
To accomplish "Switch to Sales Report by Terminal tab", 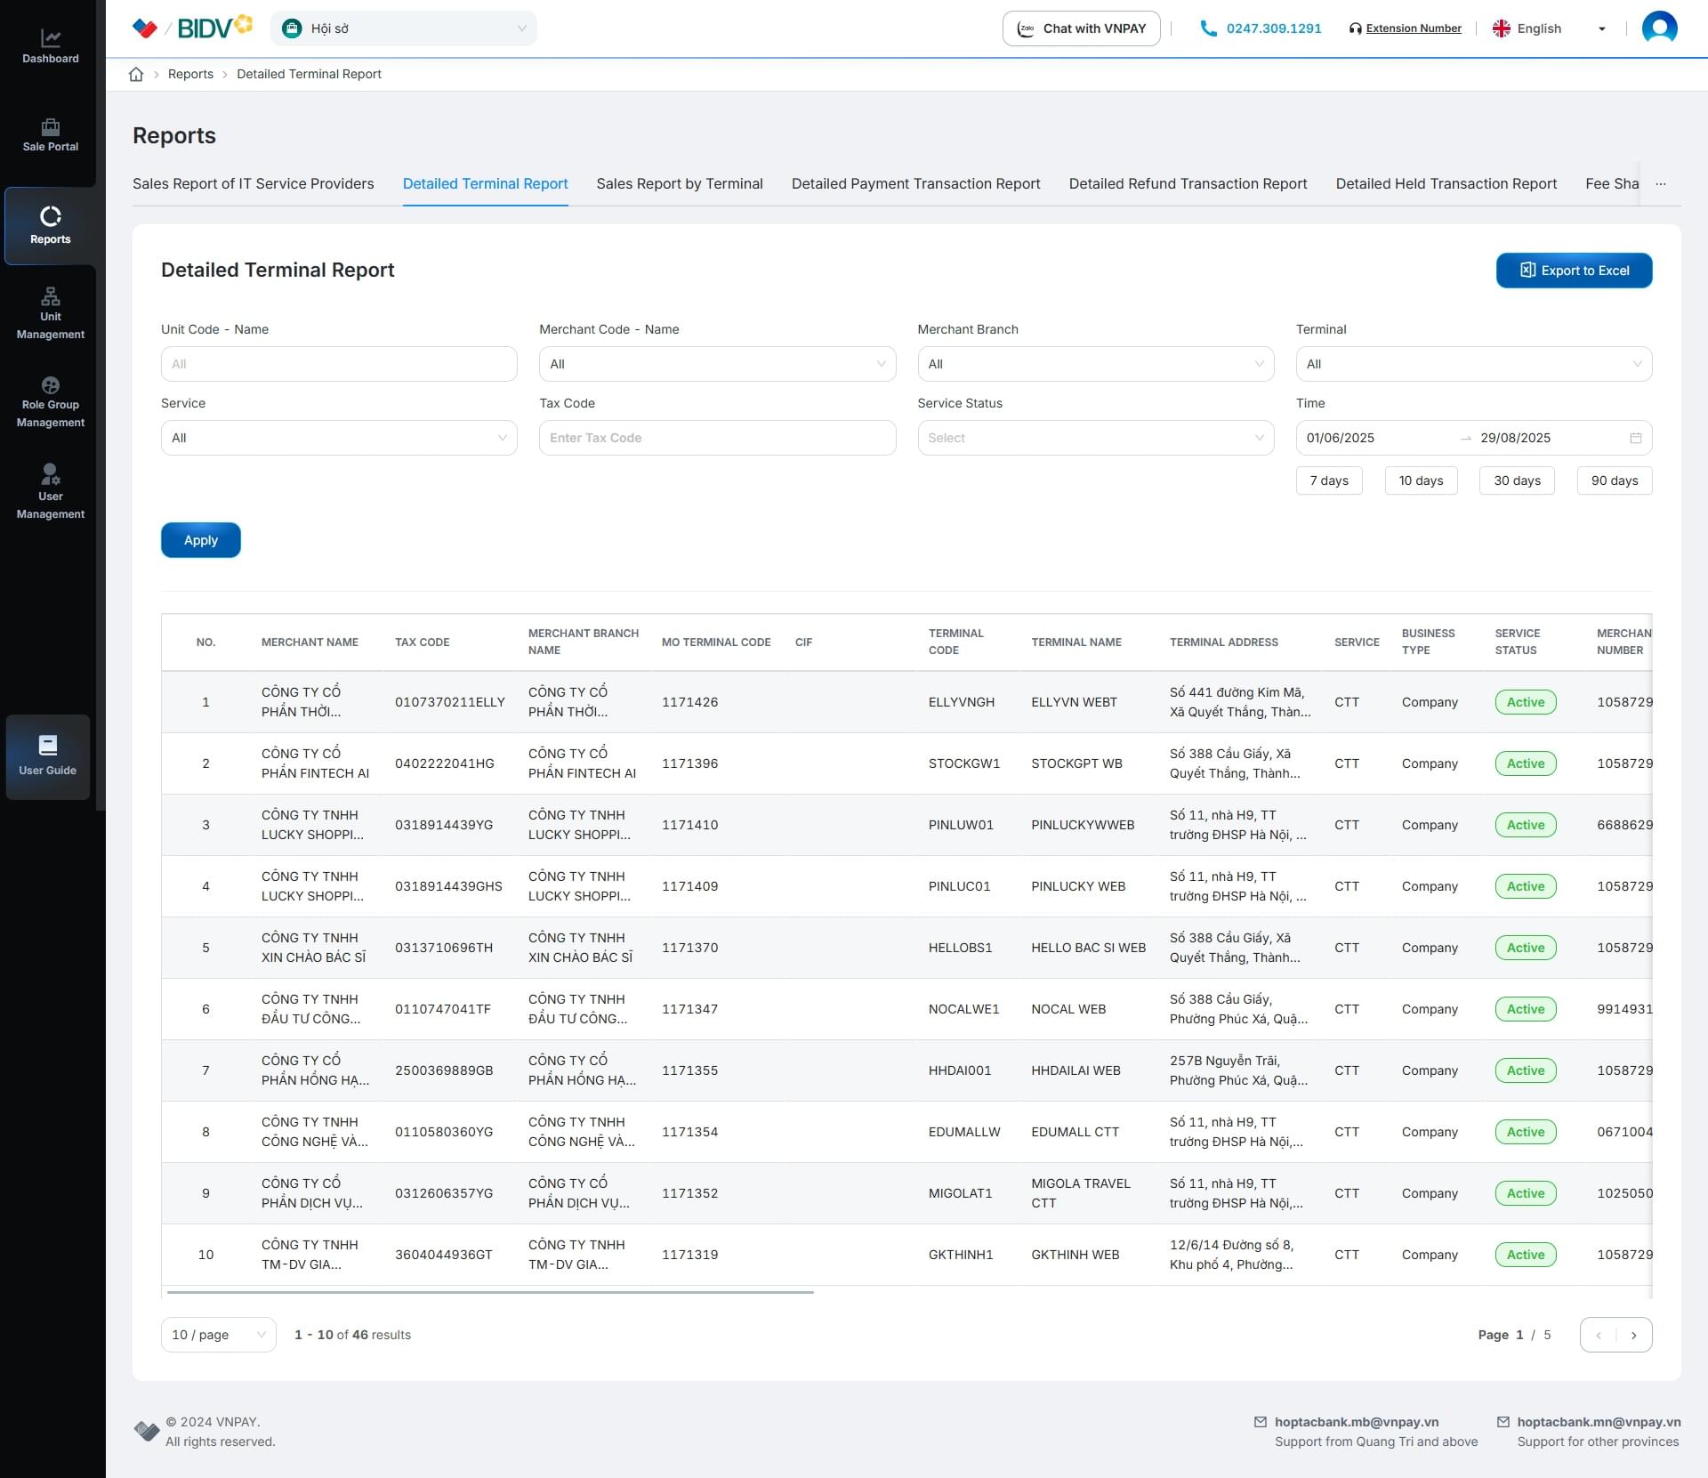I will [679, 183].
